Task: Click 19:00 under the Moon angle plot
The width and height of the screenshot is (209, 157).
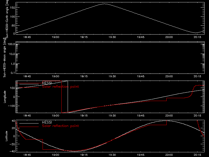Action: [x=55, y=76]
